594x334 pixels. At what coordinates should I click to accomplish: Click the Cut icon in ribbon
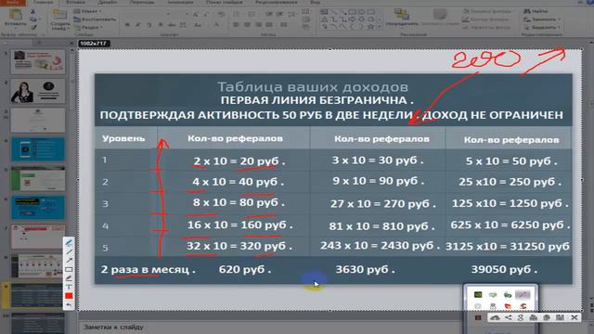click(x=33, y=12)
